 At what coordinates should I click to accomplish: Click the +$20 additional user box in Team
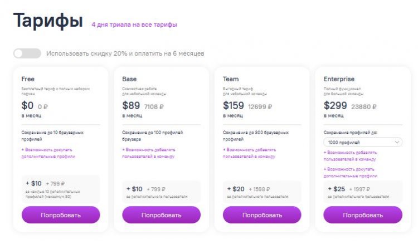(x=262, y=192)
